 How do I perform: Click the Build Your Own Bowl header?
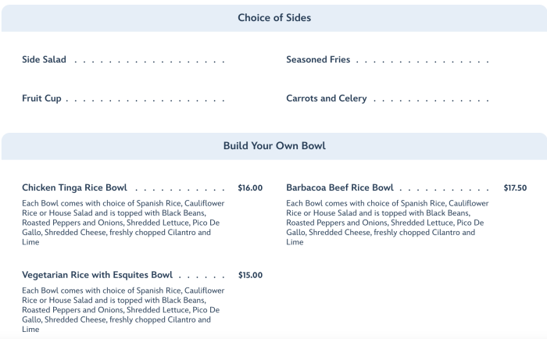(273, 146)
